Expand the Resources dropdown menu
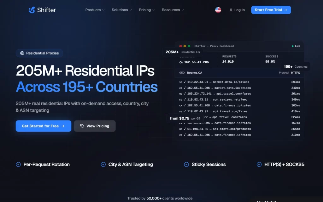 pos(173,10)
